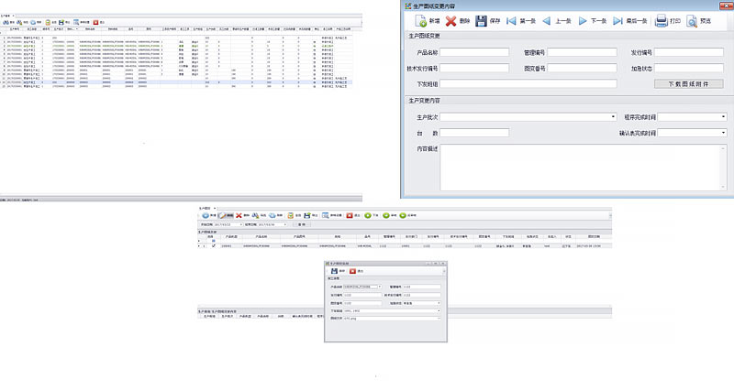Click the 打印 printer icon
The image size is (734, 390).
pos(661,20)
